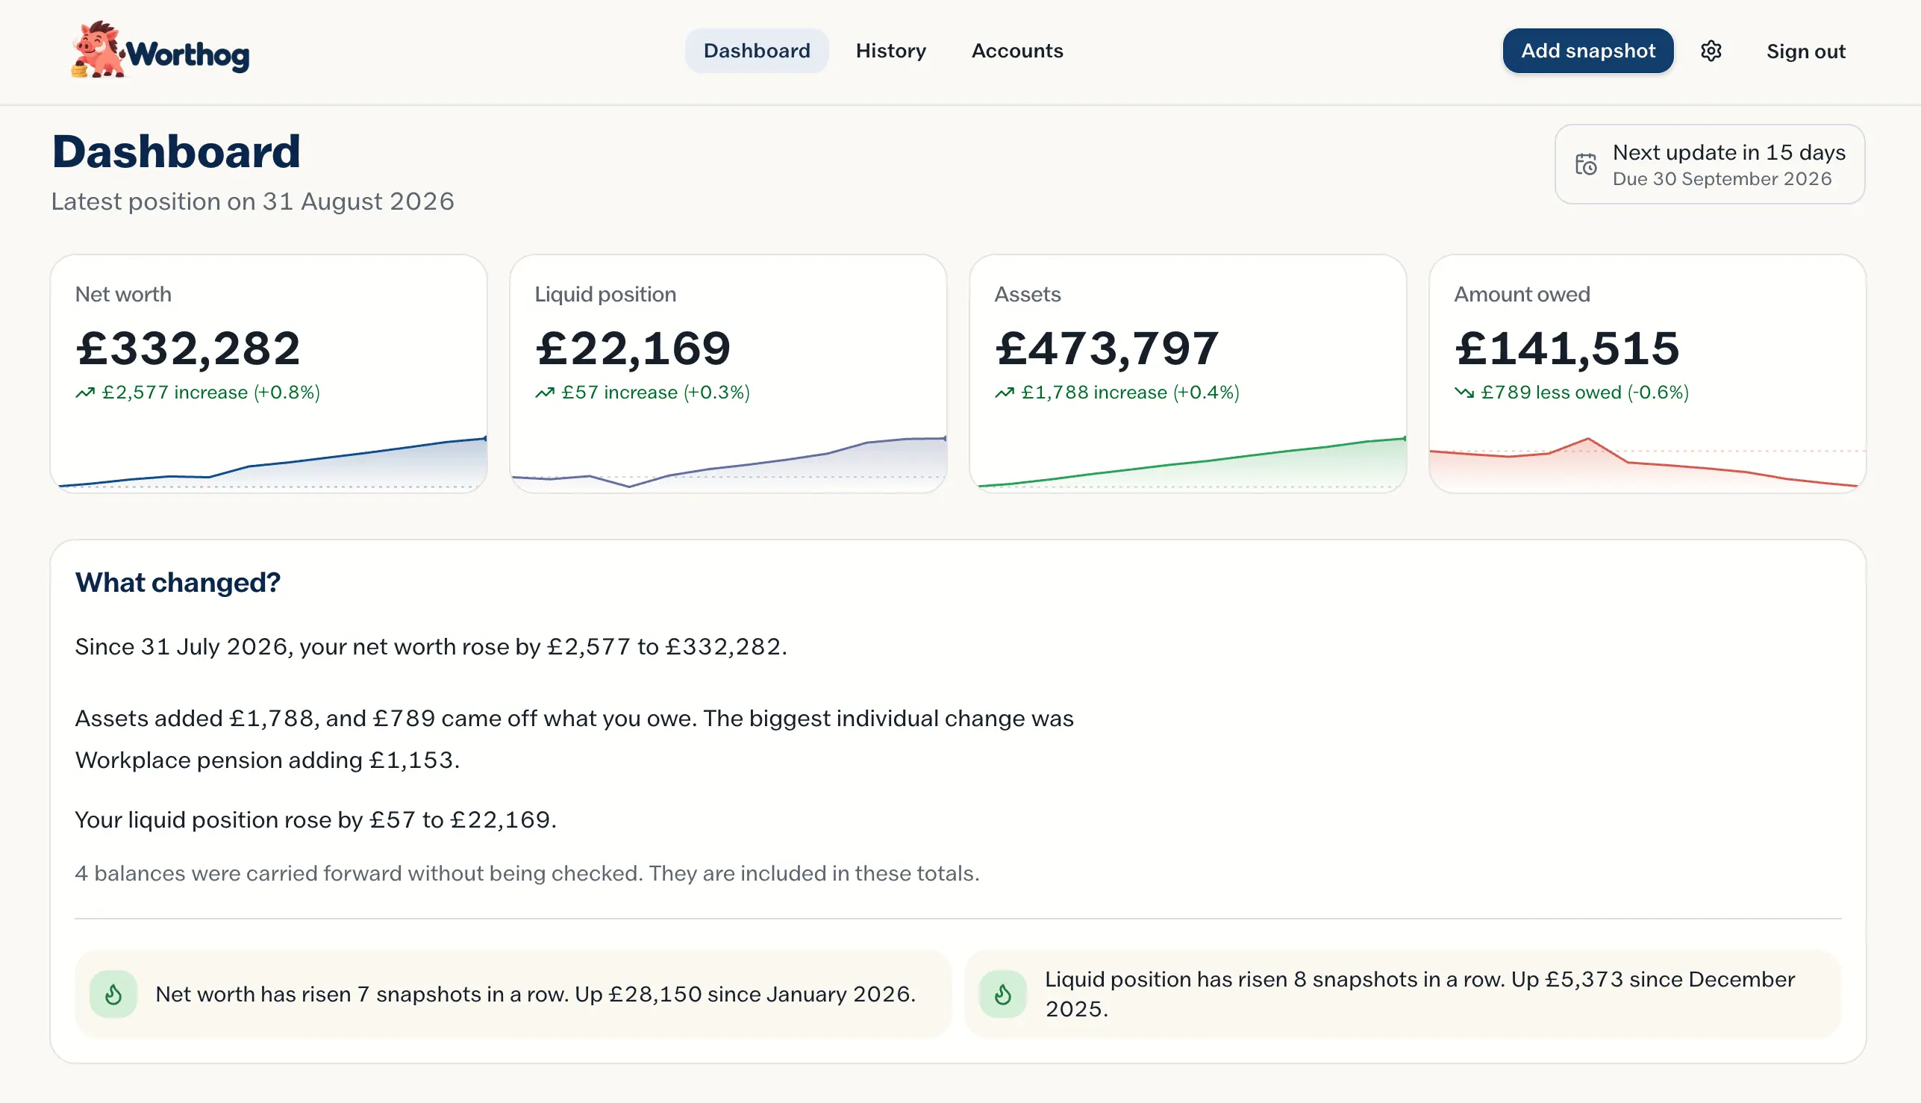Image resolution: width=1921 pixels, height=1103 pixels.
Task: Click the 'Since 31 July 2026' sentence
Action: [431, 647]
